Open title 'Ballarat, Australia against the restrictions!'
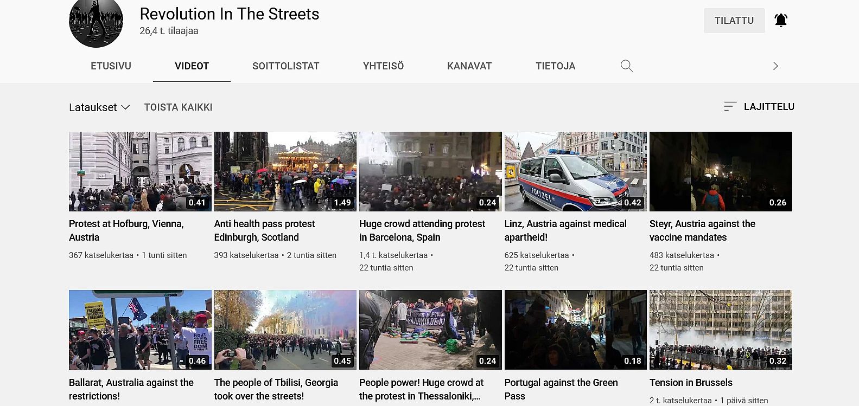 [131, 389]
